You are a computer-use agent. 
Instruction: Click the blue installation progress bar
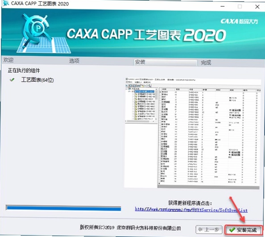(x=63, y=208)
